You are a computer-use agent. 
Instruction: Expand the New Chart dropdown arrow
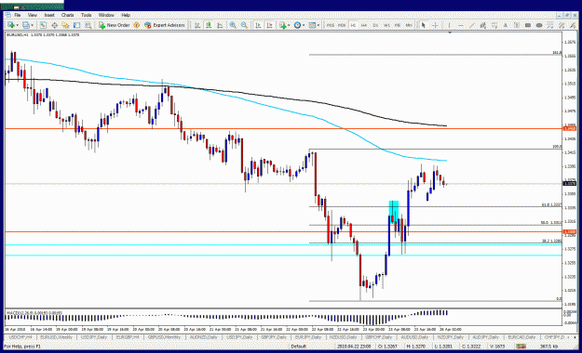pyautogui.click(x=18, y=25)
